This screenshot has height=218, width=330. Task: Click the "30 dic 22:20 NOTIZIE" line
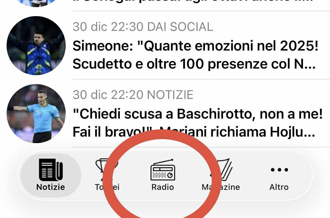pos(133,95)
